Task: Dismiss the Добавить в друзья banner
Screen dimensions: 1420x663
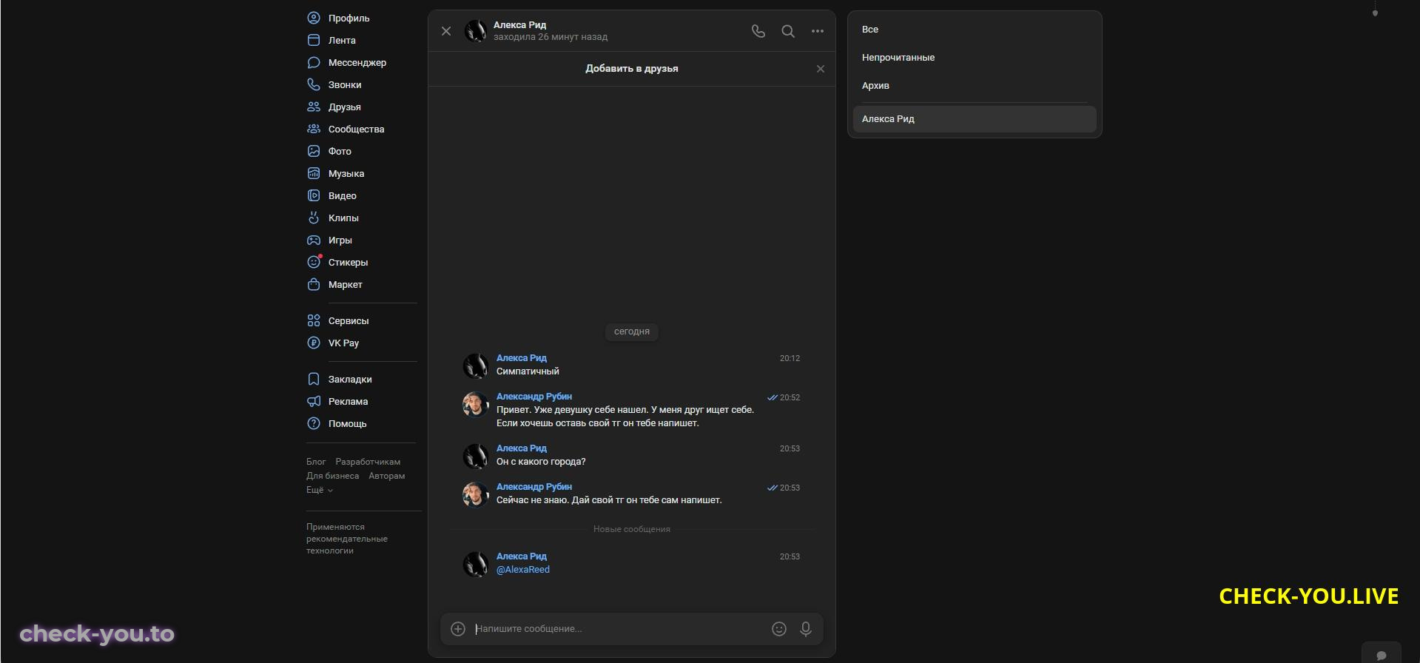Action: pos(821,69)
